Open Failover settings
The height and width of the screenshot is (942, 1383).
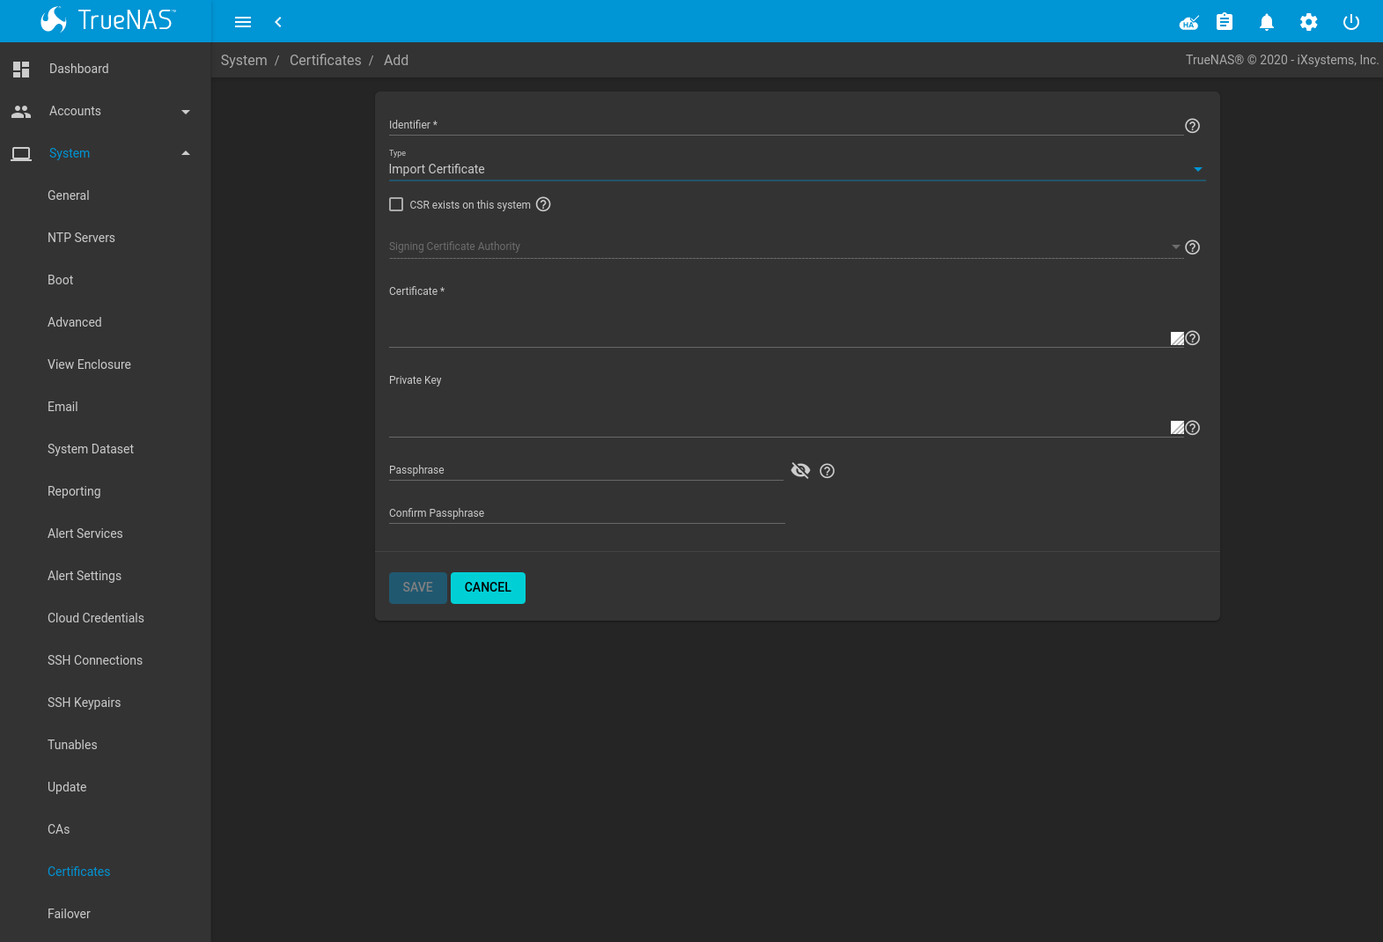(69, 914)
